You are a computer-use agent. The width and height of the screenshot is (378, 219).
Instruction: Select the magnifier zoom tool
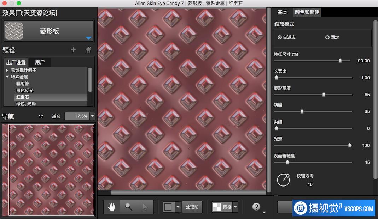(128, 207)
